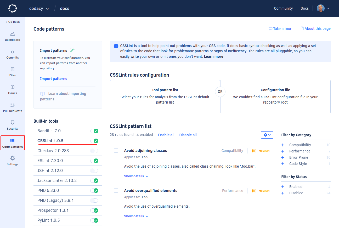Open Learn about importing patterns link
339x228 pixels.
[63, 96]
